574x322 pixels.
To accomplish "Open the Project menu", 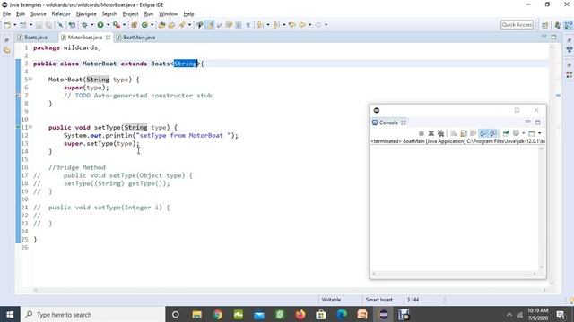I will pos(130,14).
